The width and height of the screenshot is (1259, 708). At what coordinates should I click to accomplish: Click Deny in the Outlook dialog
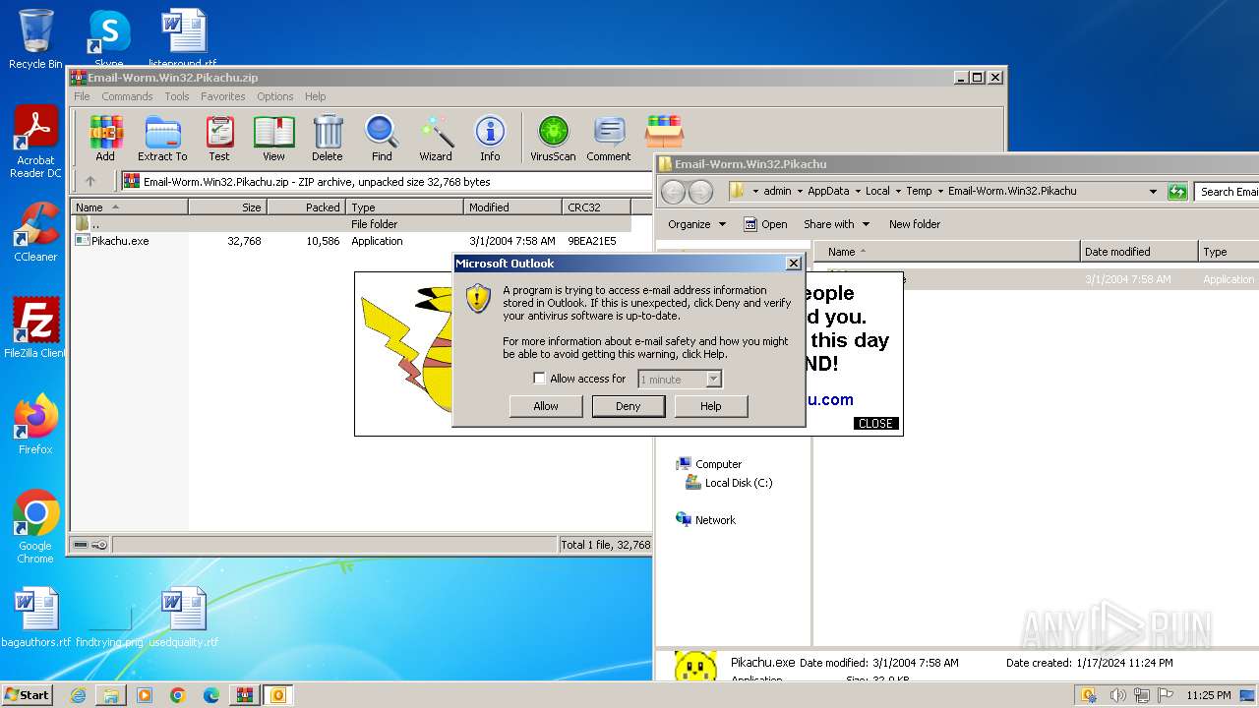(x=629, y=406)
